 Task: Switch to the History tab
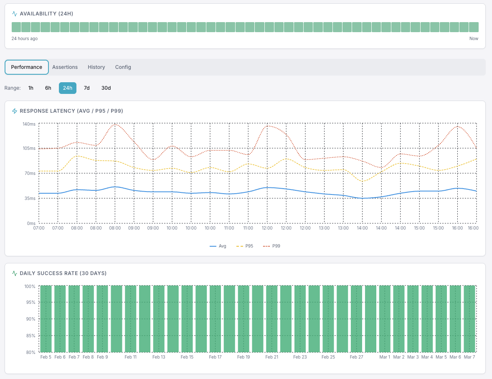tap(96, 67)
